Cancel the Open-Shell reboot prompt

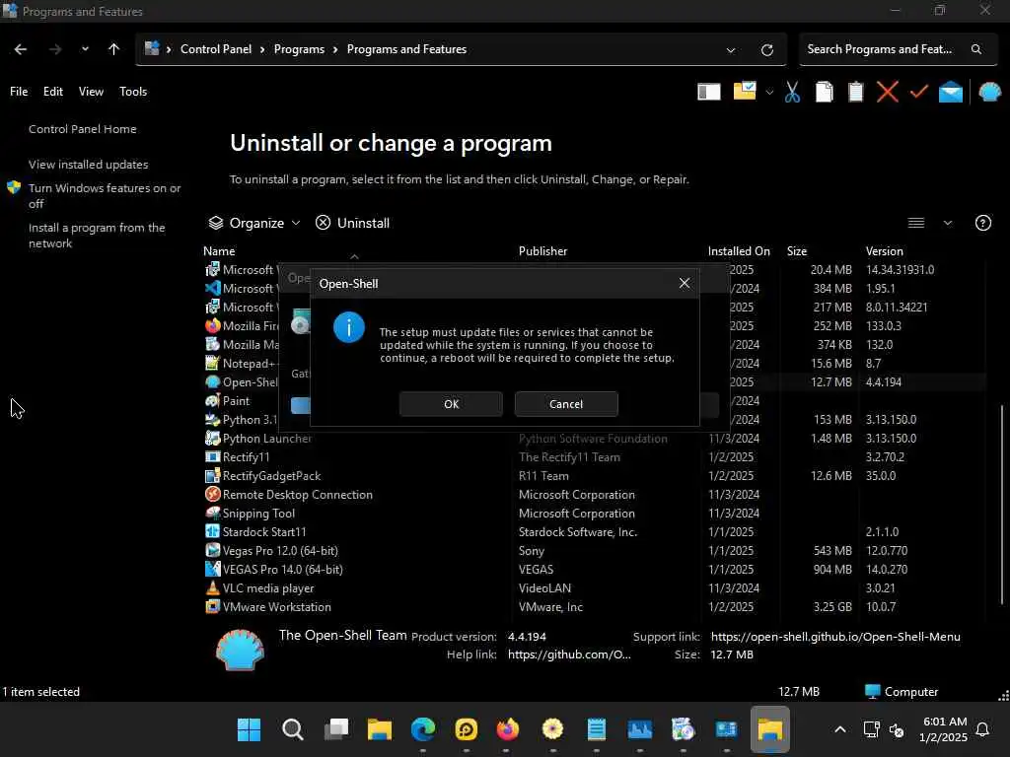pos(565,403)
